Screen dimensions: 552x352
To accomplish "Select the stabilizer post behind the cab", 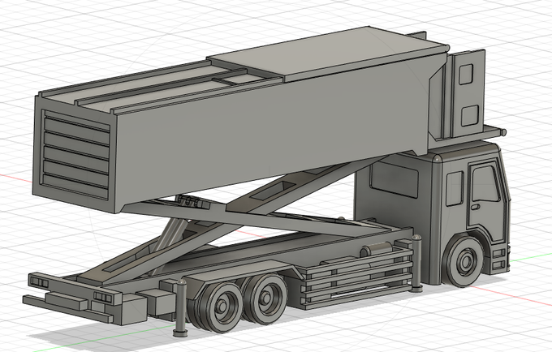I will [x=417, y=264].
